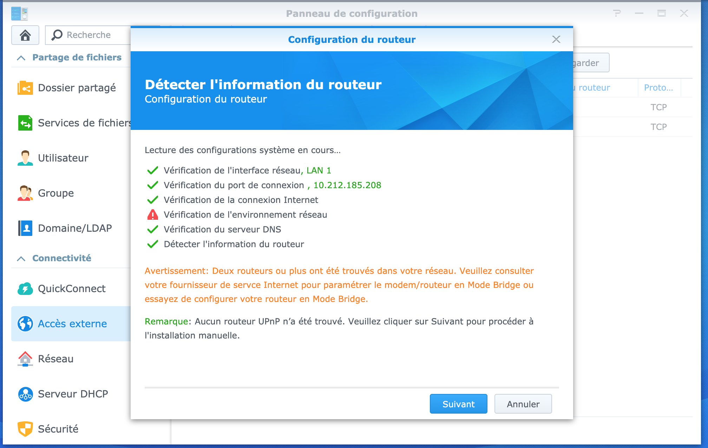Open Services de fichiers icon
708x448 pixels.
[x=25, y=123]
